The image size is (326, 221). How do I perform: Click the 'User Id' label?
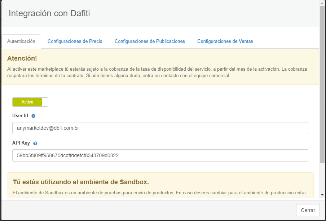[x=20, y=116]
